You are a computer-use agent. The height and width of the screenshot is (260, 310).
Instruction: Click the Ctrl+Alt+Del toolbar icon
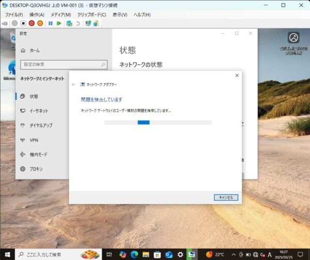tap(5, 24)
